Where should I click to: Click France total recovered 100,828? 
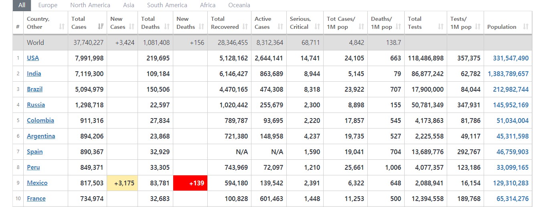(237, 199)
